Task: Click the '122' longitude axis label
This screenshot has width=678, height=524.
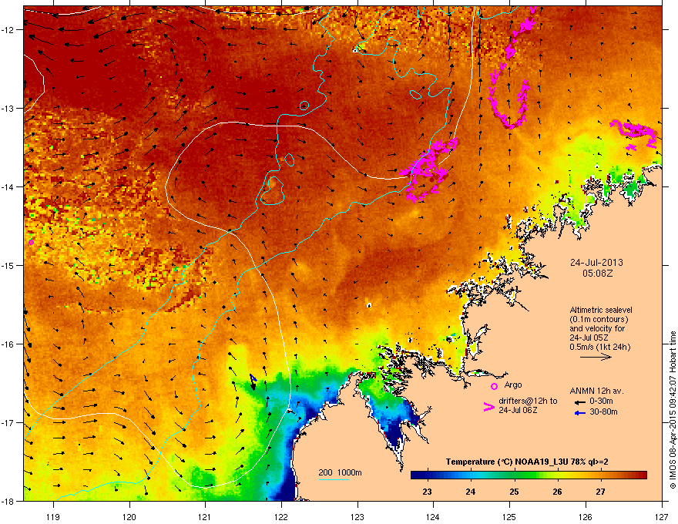Action: point(281,516)
